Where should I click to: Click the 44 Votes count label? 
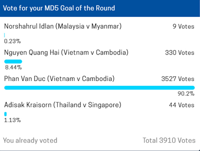coord(182,105)
